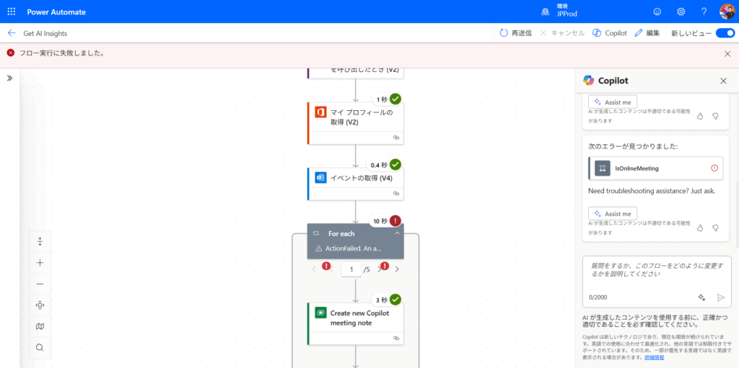
Task: Click the expand/collapse canvas control
Action: click(x=40, y=242)
